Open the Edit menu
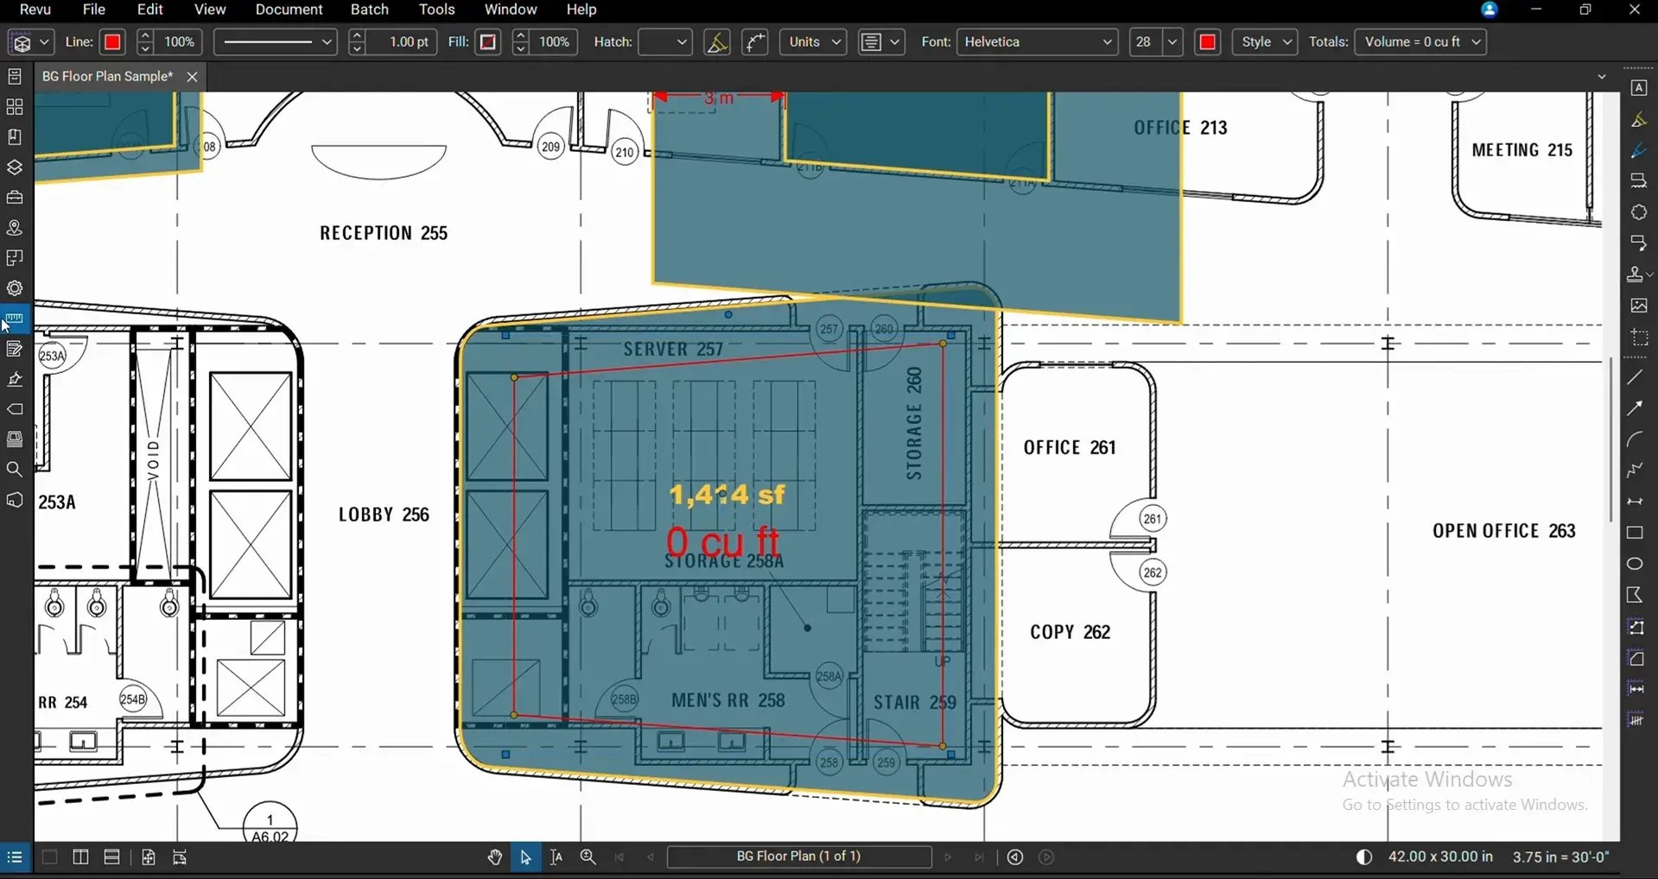 click(150, 9)
